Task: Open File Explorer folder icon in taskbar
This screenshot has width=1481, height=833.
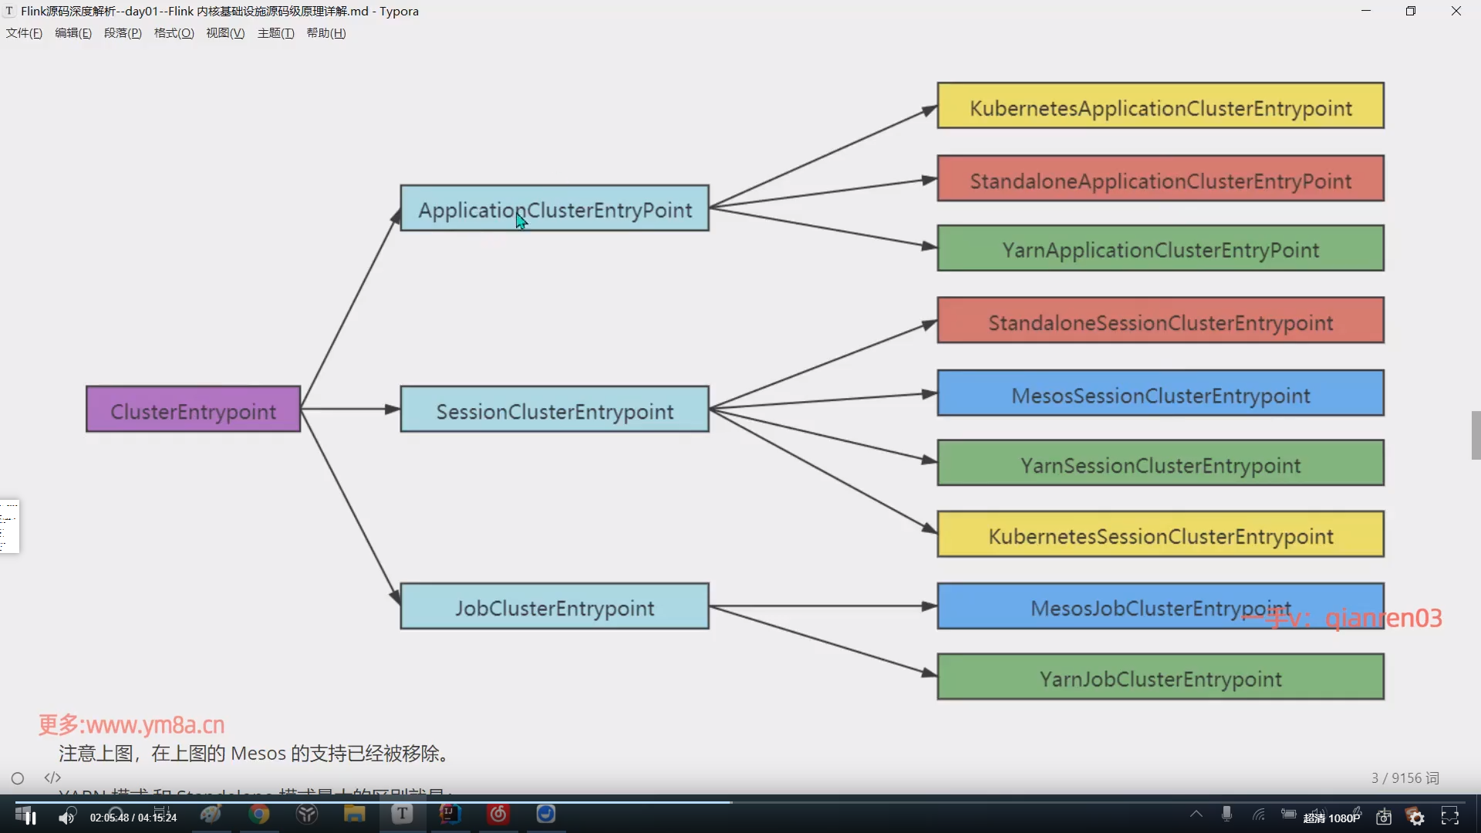Action: click(354, 814)
